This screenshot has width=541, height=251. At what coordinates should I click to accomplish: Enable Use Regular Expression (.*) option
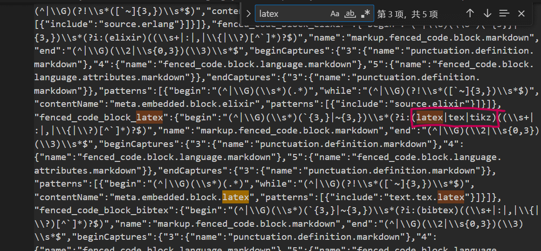click(365, 14)
